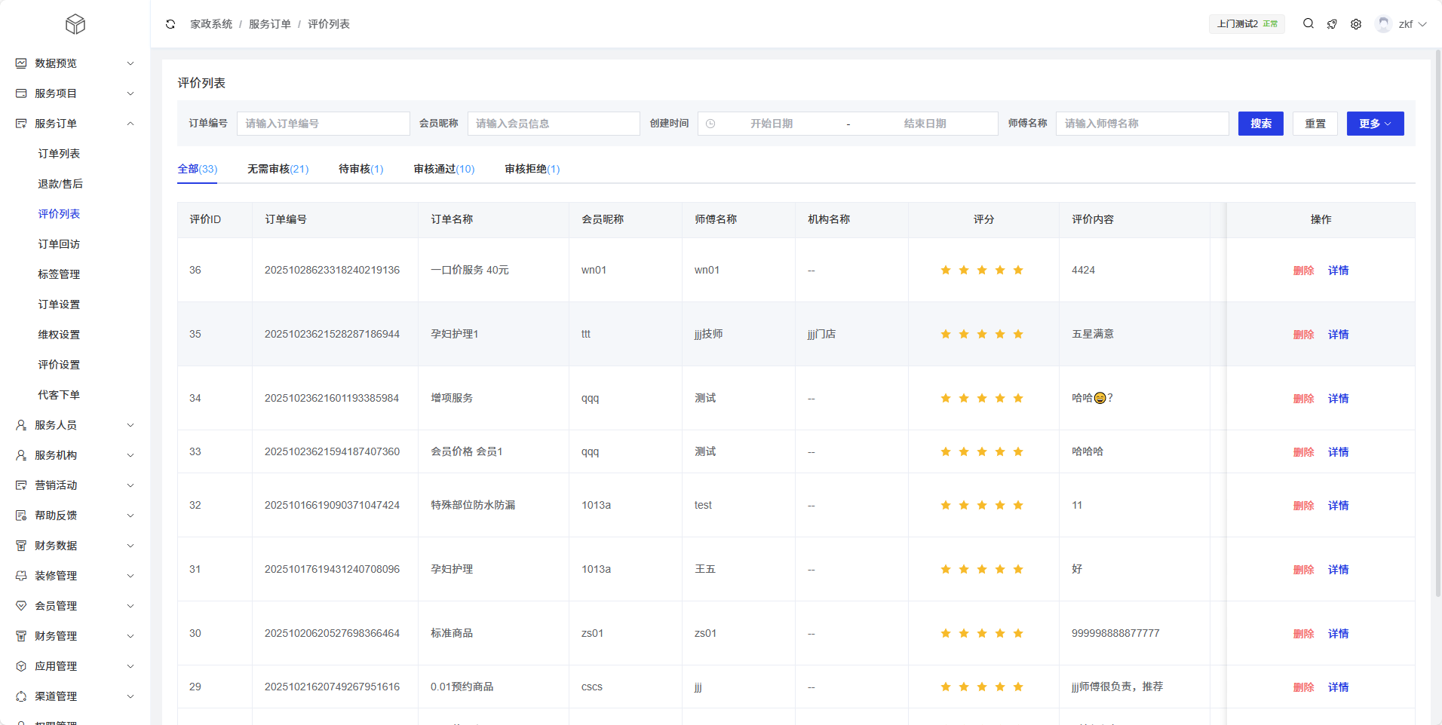The image size is (1442, 725).
Task: View 详情 for review ID 34
Action: click(1338, 399)
